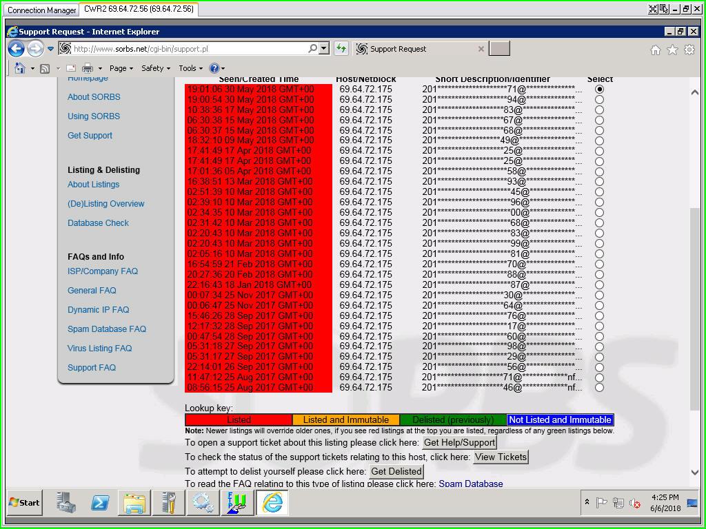
Task: Click the muted volume icon in the tray
Action: (634, 503)
